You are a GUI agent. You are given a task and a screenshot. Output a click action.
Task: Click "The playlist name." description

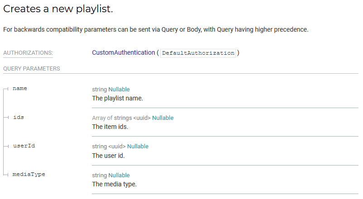pos(117,98)
